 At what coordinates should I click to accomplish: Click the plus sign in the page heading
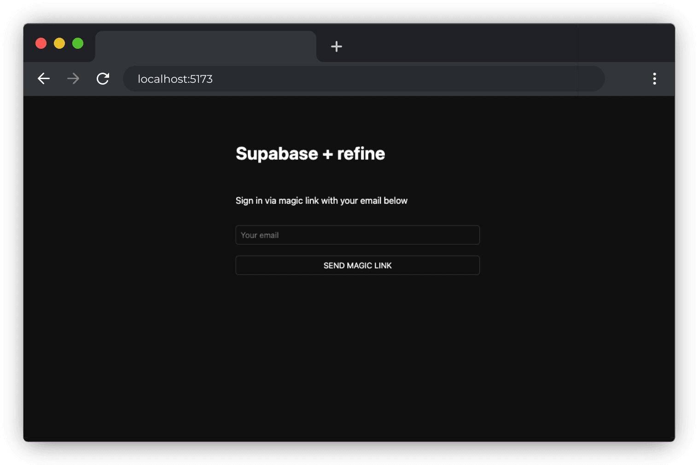tap(327, 154)
